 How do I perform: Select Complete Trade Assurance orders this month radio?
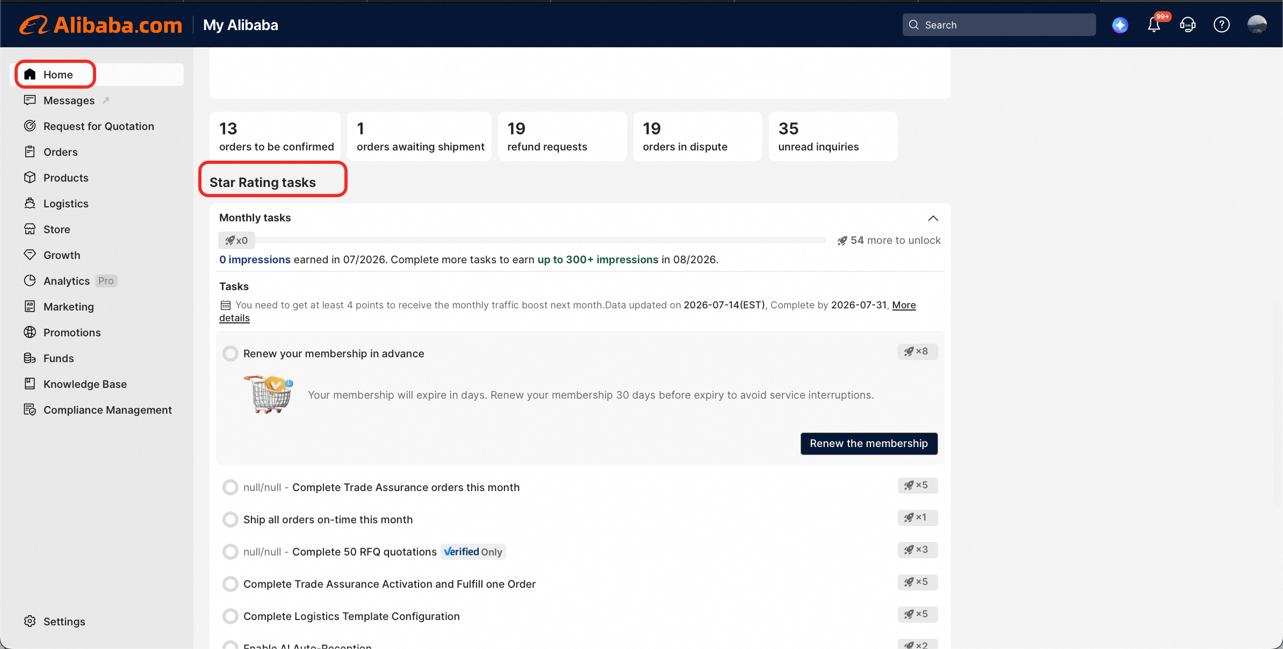coord(230,487)
